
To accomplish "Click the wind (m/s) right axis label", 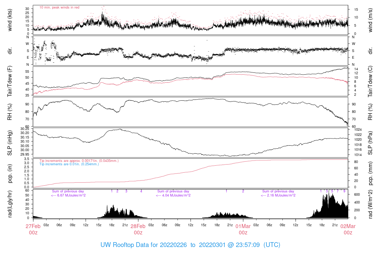I will (370, 20).
